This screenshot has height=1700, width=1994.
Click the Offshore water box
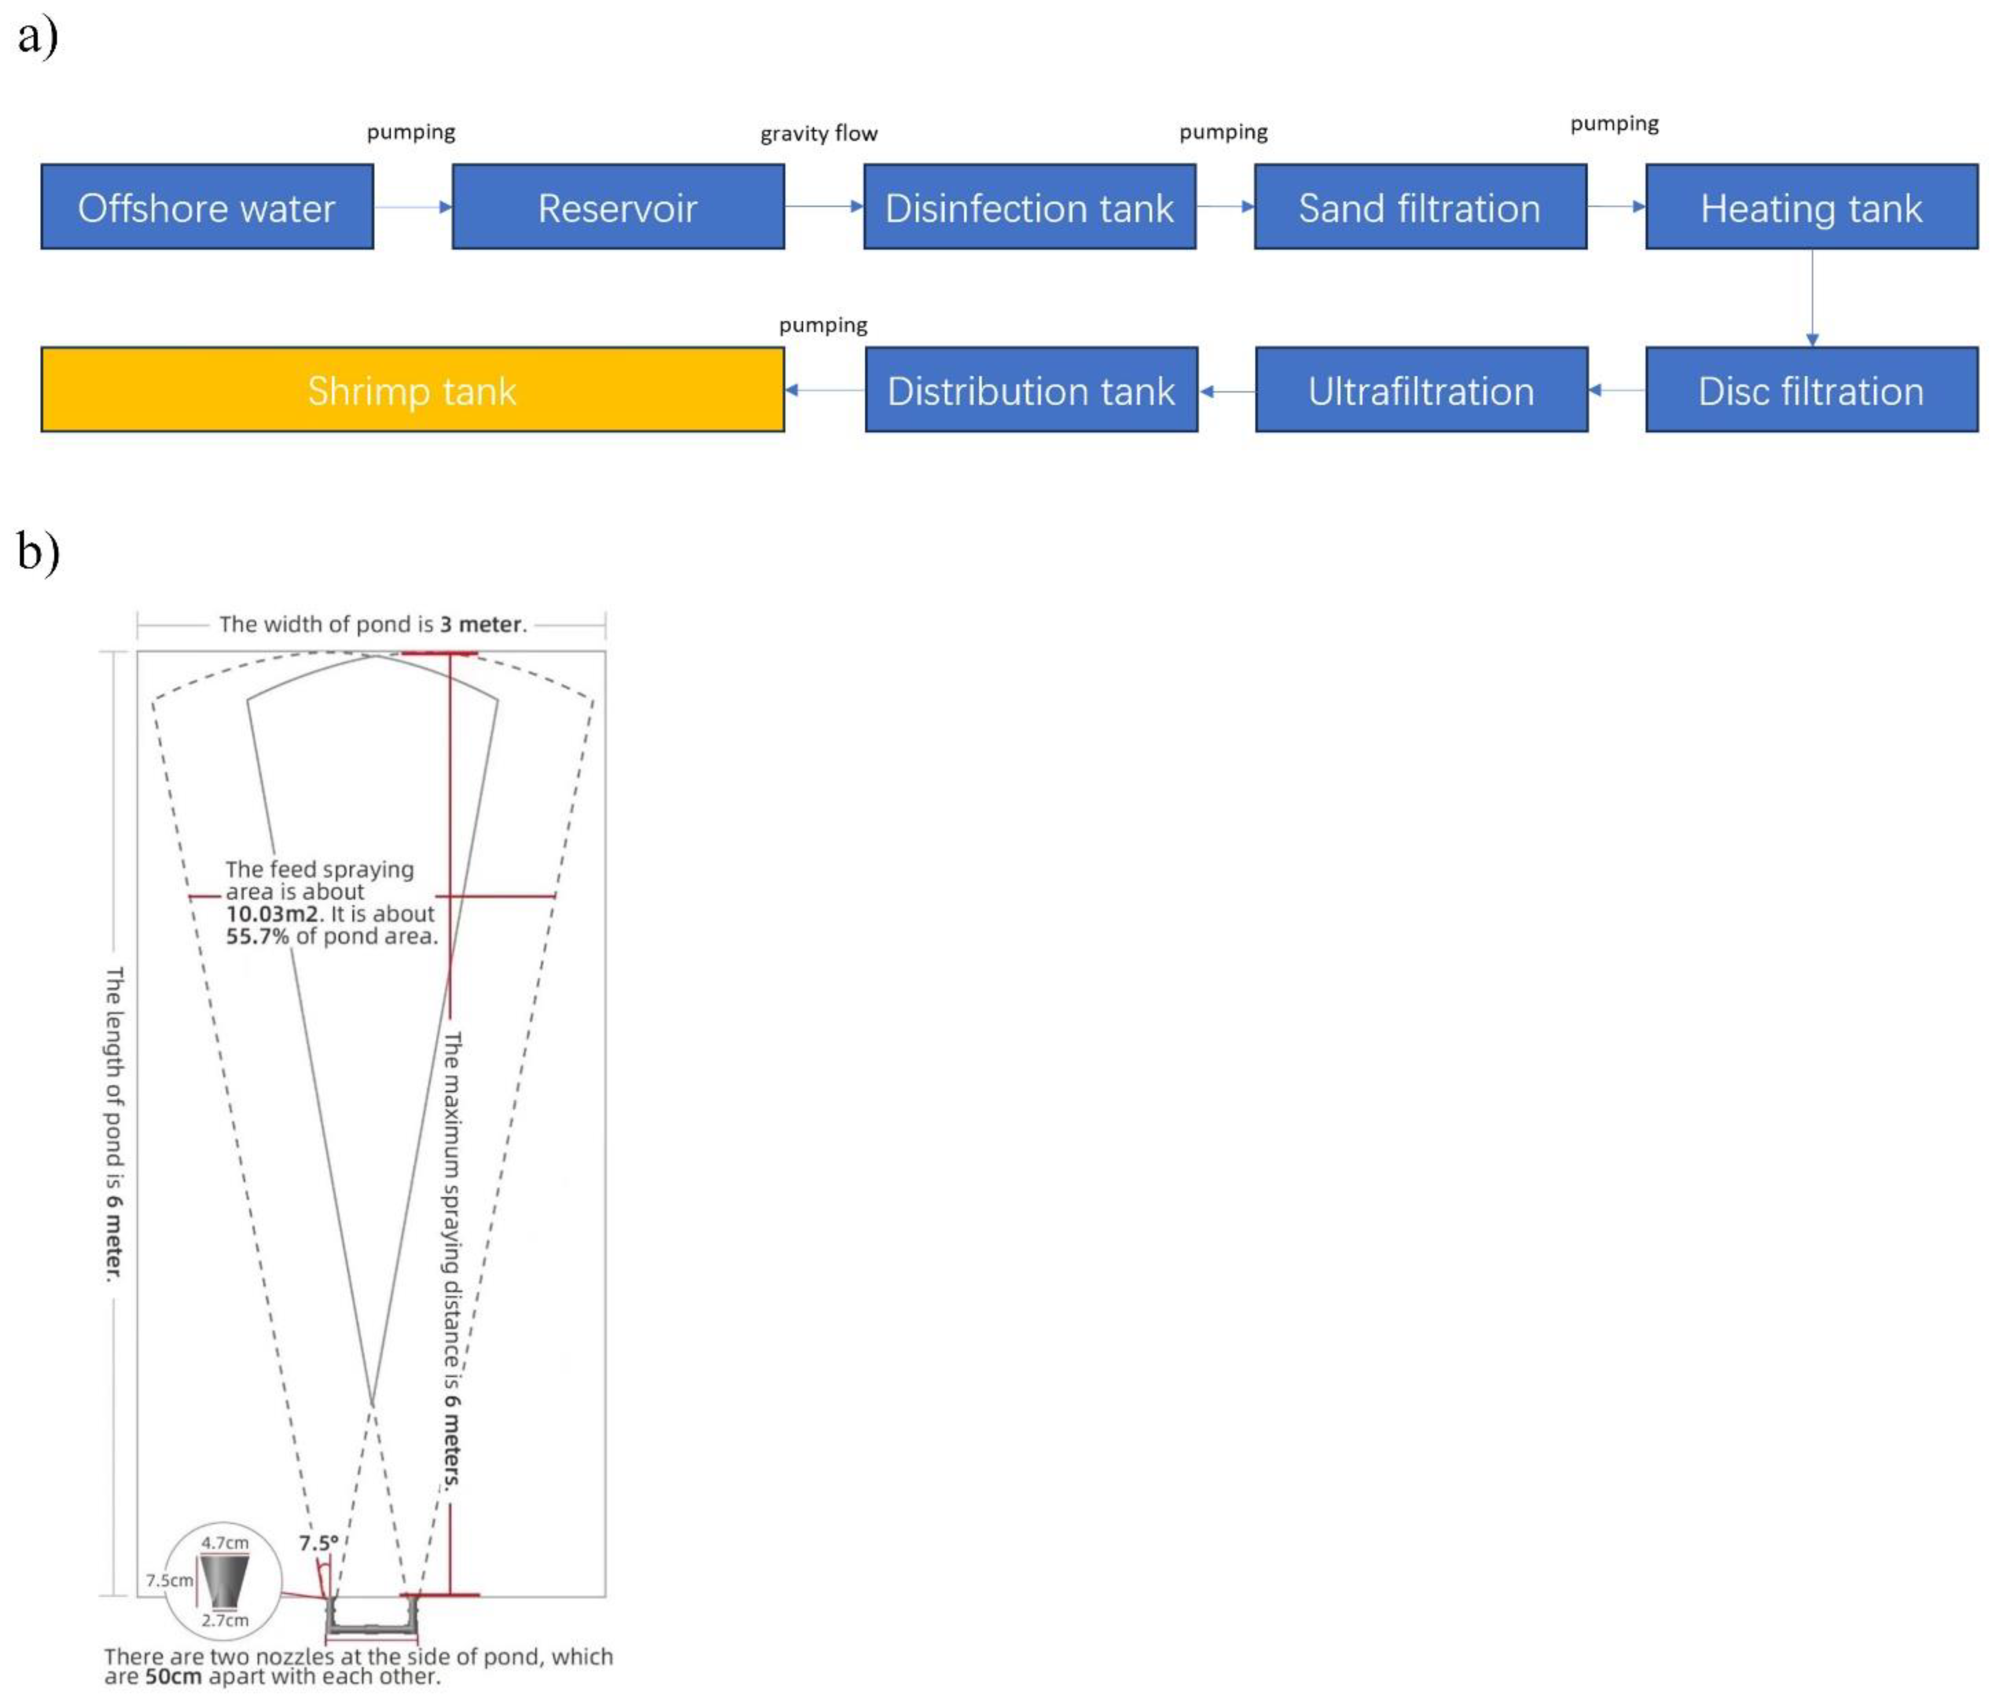pyautogui.click(x=207, y=207)
